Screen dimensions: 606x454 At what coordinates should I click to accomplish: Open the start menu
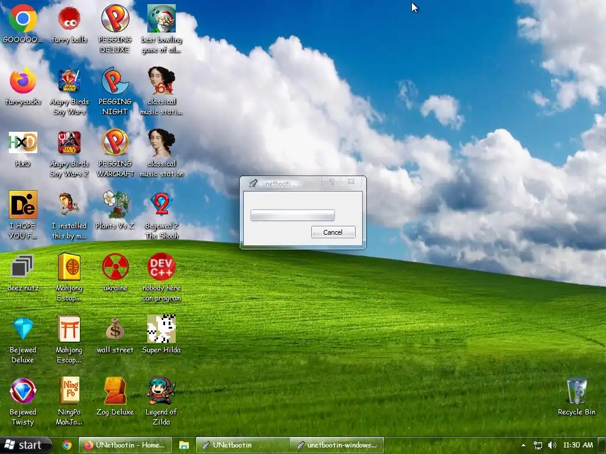(x=26, y=445)
